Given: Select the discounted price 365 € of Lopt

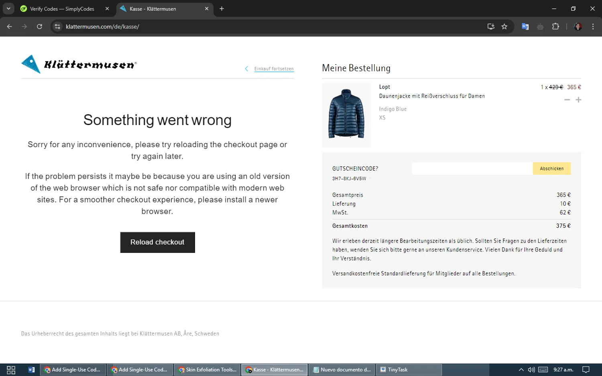Looking at the screenshot, I should [574, 87].
